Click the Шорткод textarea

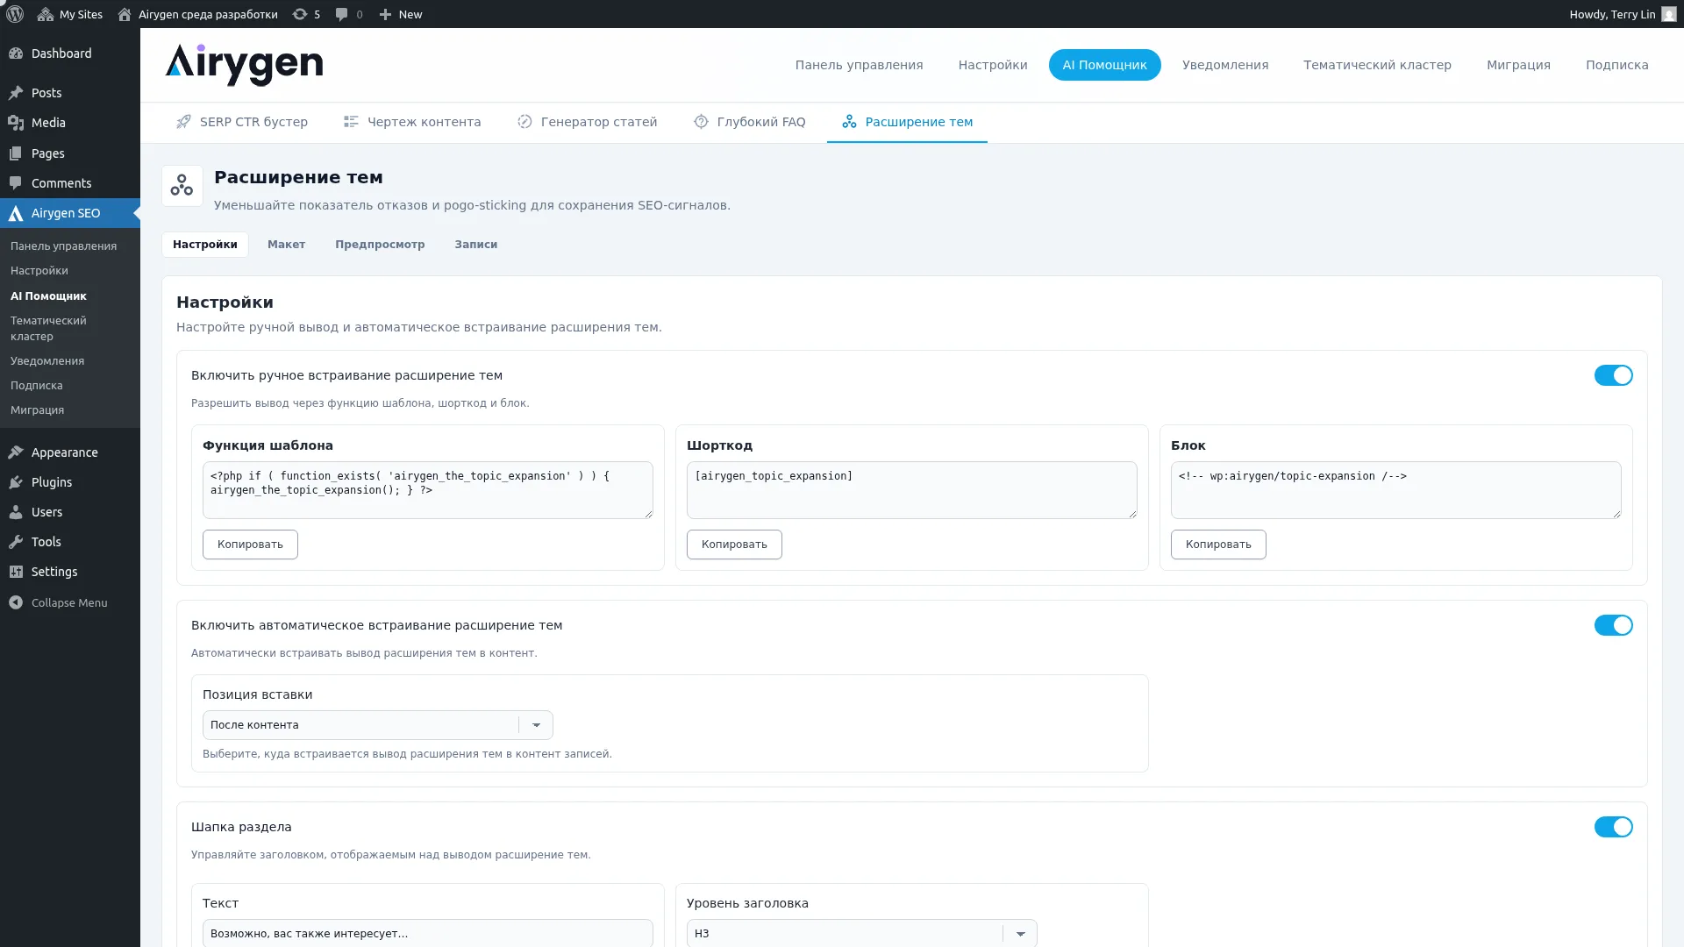912,490
